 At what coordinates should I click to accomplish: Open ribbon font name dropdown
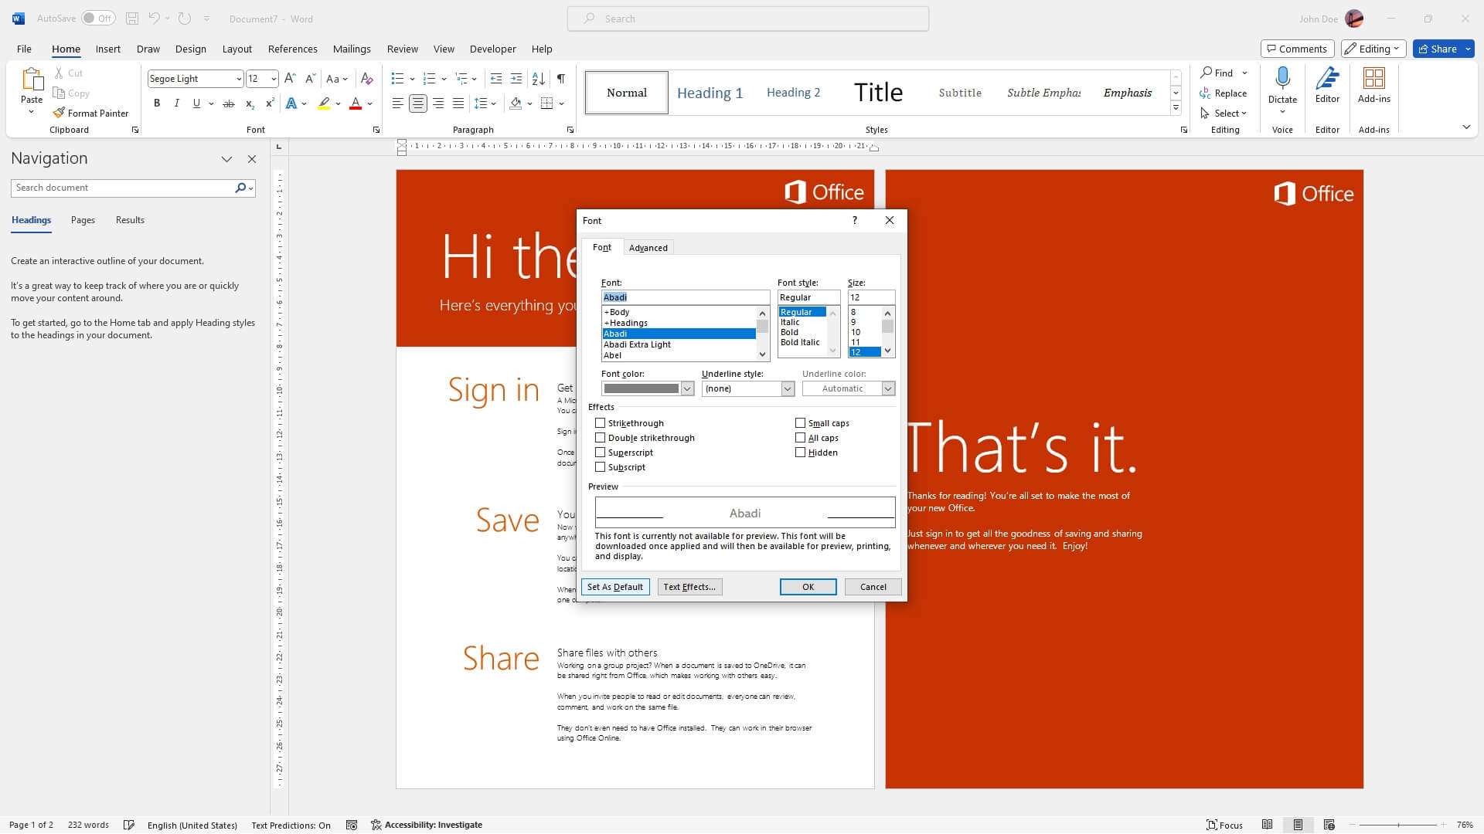point(238,79)
